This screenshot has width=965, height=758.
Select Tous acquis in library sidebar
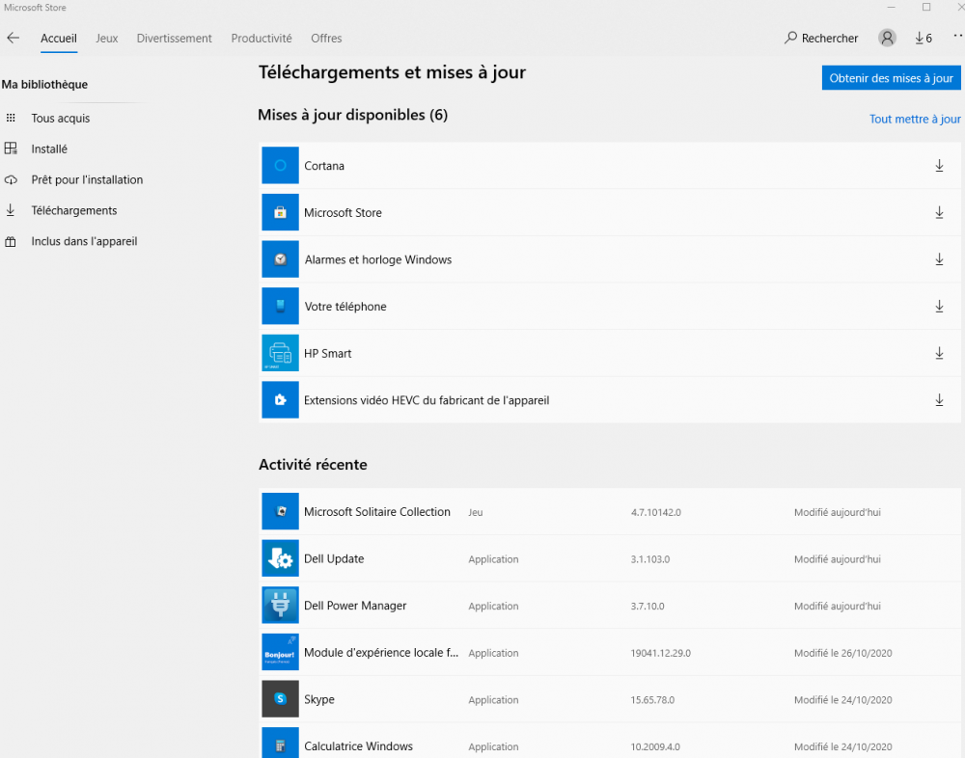[x=60, y=119]
